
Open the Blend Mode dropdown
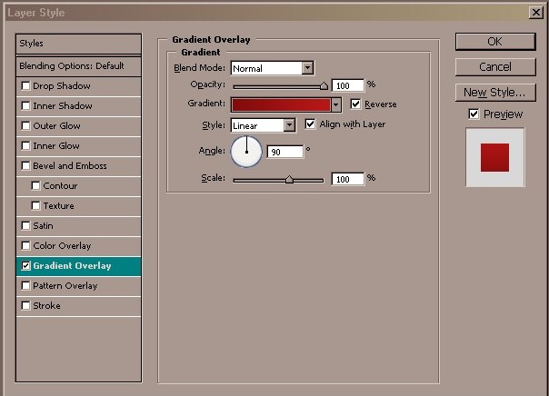pyautogui.click(x=307, y=68)
